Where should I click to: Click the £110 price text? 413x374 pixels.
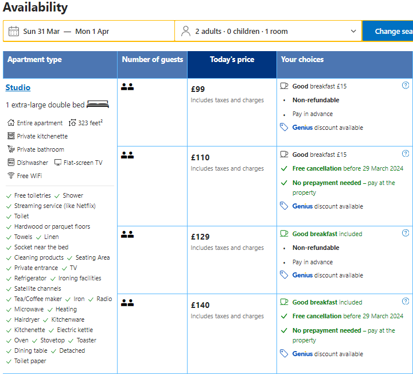click(200, 157)
